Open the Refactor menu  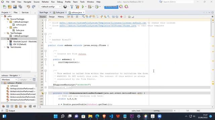(x=45, y=2)
